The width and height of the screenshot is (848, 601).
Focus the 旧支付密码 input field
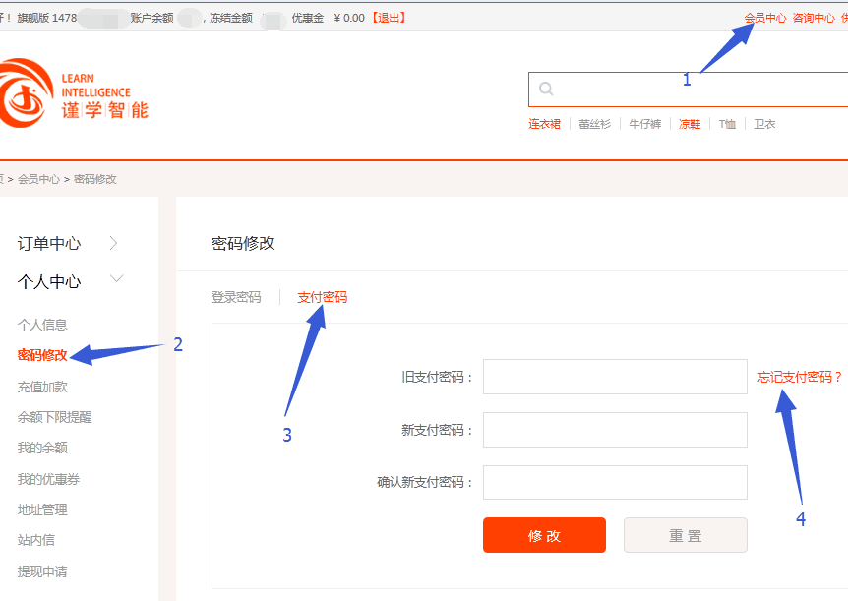(x=615, y=377)
